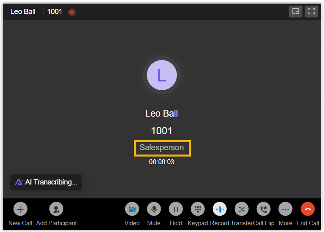The image size is (324, 232).
Task: Click Leo Ball name in title bar
Action: coord(23,12)
